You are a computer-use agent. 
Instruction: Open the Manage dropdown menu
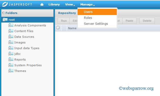(88, 4)
